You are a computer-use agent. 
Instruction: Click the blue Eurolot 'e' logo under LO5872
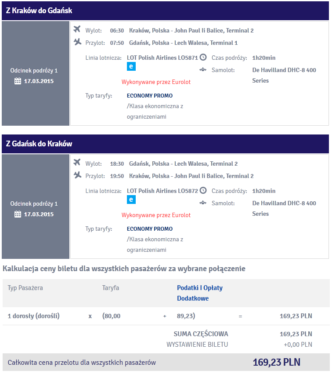click(131, 200)
